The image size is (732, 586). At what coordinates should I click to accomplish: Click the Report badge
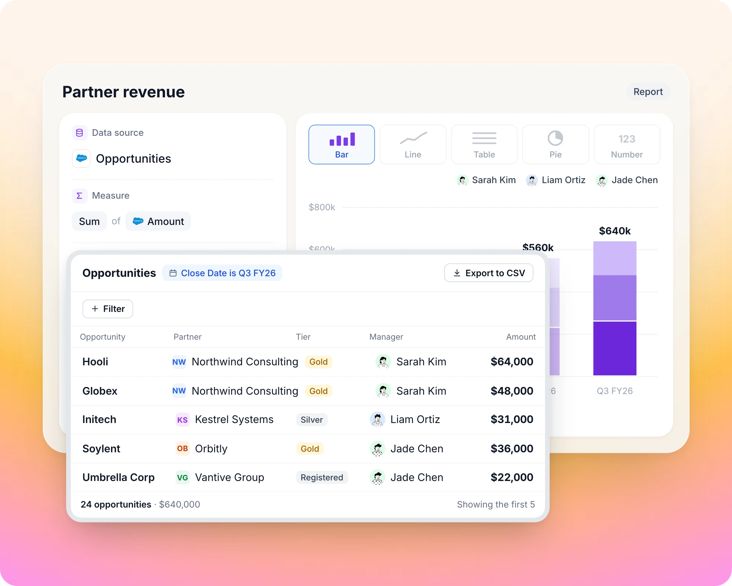(648, 92)
